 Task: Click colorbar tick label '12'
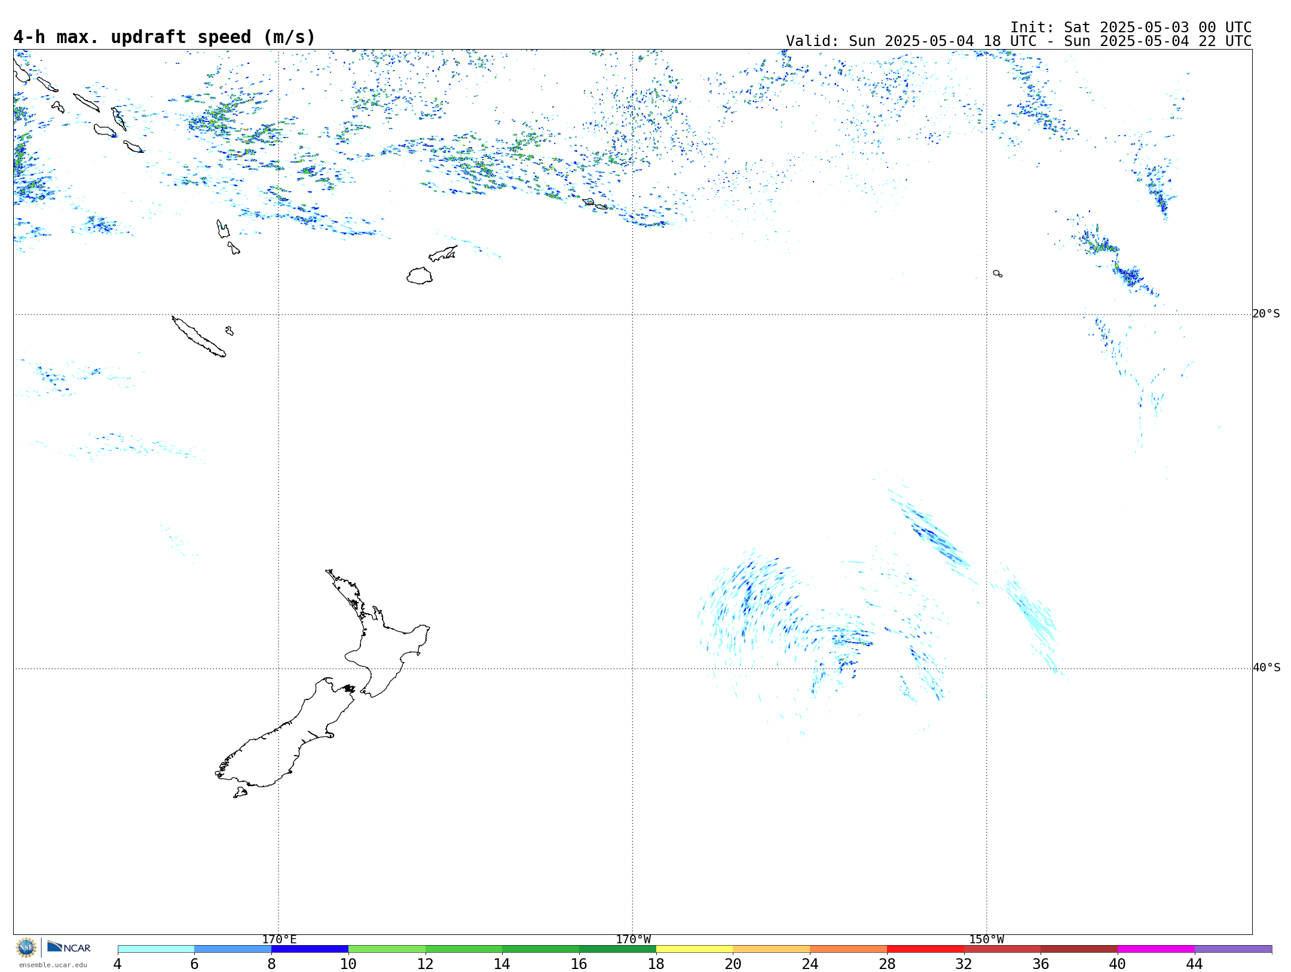(x=426, y=964)
